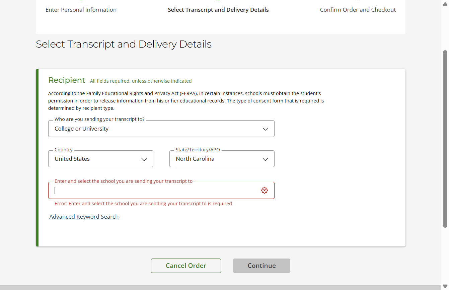This screenshot has height=290, width=449.
Task: Open Advanced Keyword Search link
Action: (84, 217)
